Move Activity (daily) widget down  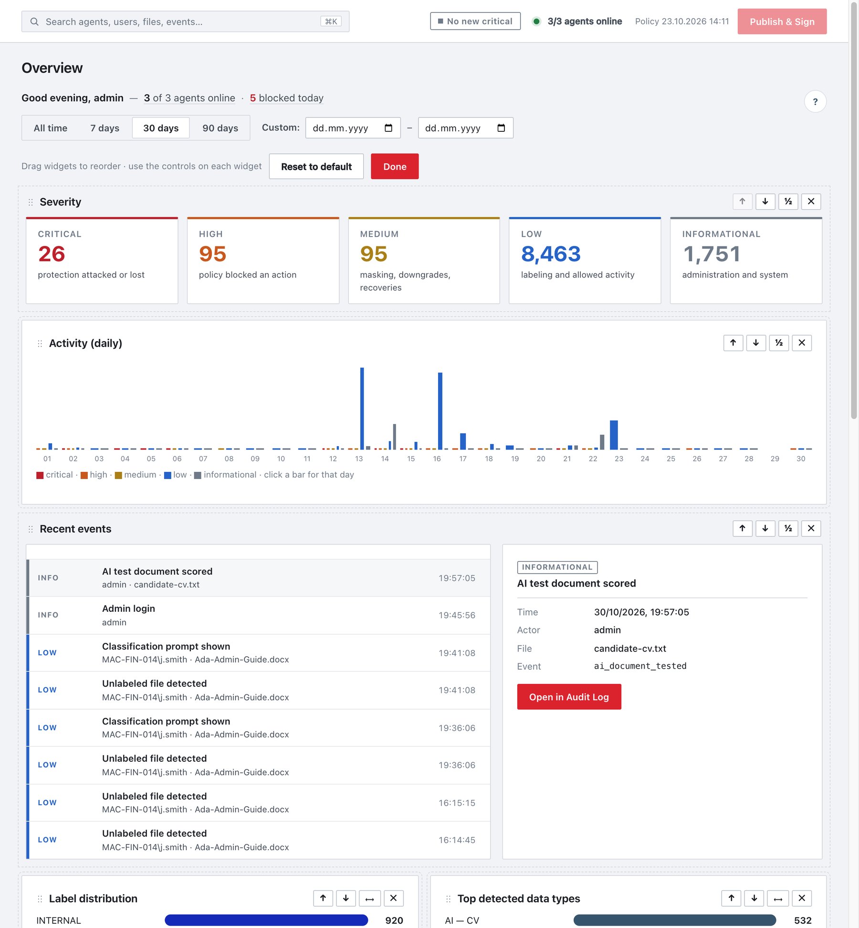756,342
